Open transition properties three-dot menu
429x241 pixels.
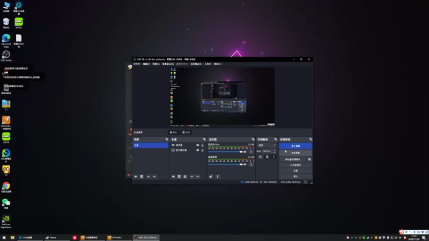[x=273, y=157]
